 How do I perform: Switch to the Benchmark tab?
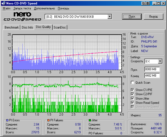click(x=12, y=27)
